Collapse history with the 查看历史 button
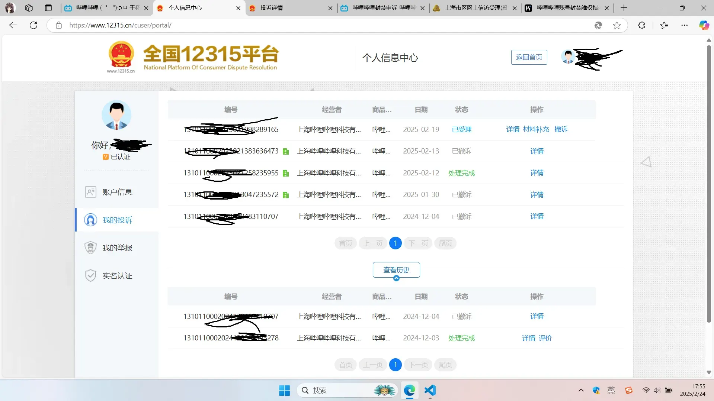The height and width of the screenshot is (401, 714). (396, 270)
